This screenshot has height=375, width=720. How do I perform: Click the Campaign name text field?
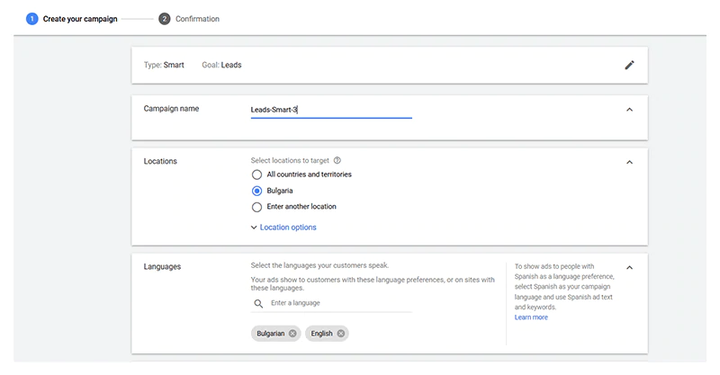(x=330, y=110)
